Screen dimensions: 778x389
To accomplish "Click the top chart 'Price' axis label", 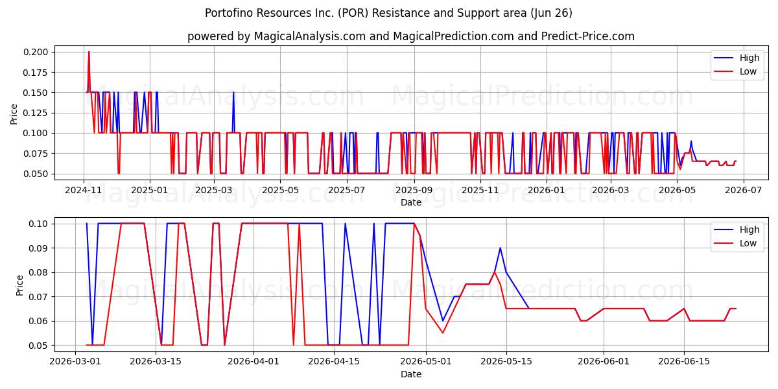I will (14, 113).
